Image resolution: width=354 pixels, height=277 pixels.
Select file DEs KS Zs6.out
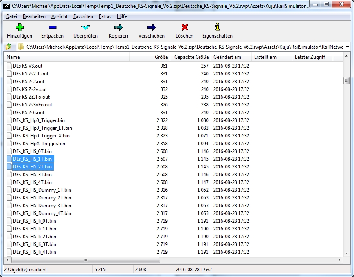pyautogui.click(x=29, y=113)
